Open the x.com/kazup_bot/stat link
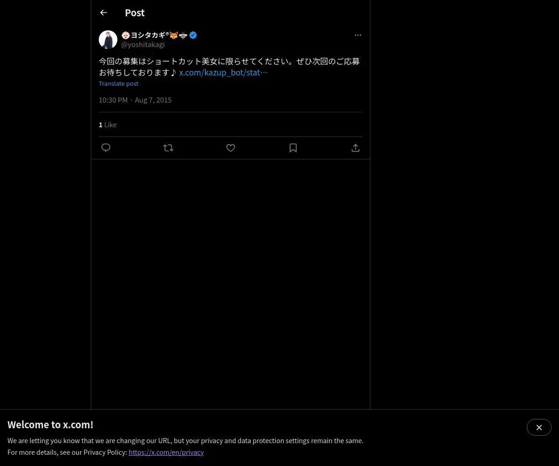This screenshot has height=466, width=559. click(x=224, y=72)
